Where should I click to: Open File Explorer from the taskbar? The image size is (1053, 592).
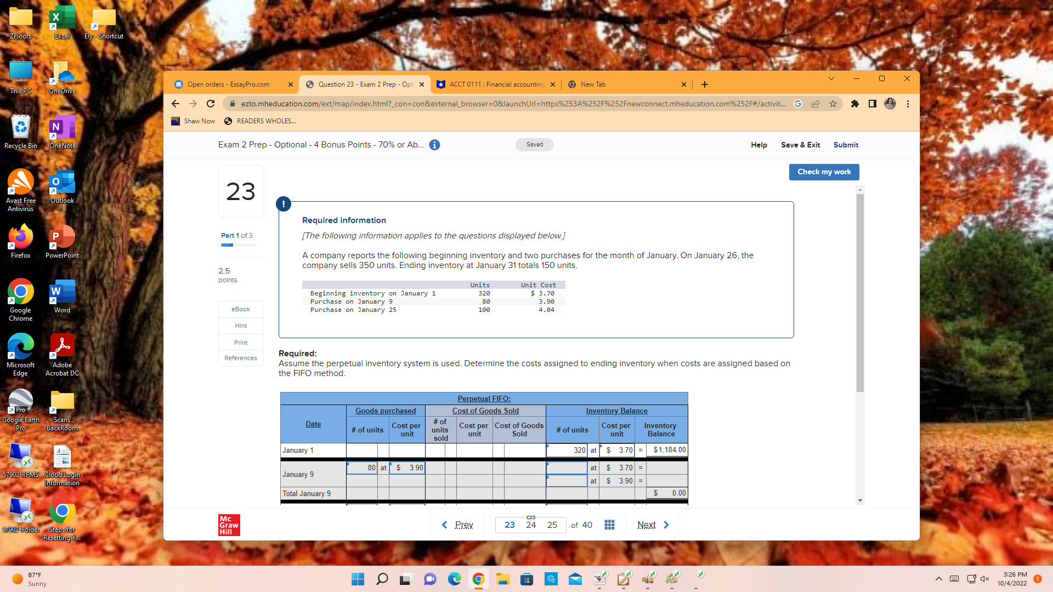[502, 579]
